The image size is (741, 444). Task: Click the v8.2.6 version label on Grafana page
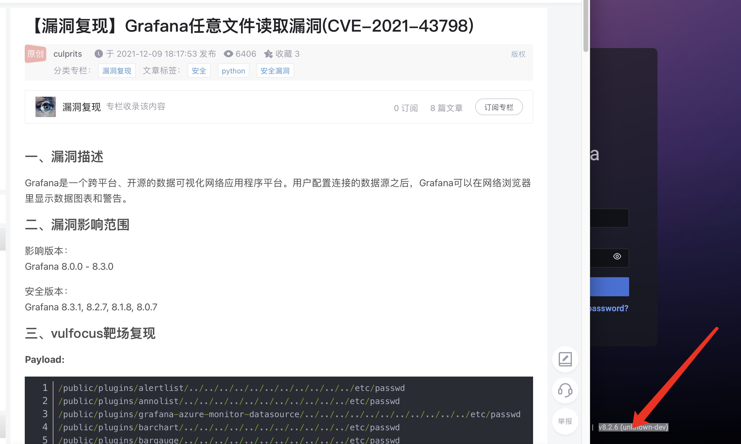[x=634, y=427]
